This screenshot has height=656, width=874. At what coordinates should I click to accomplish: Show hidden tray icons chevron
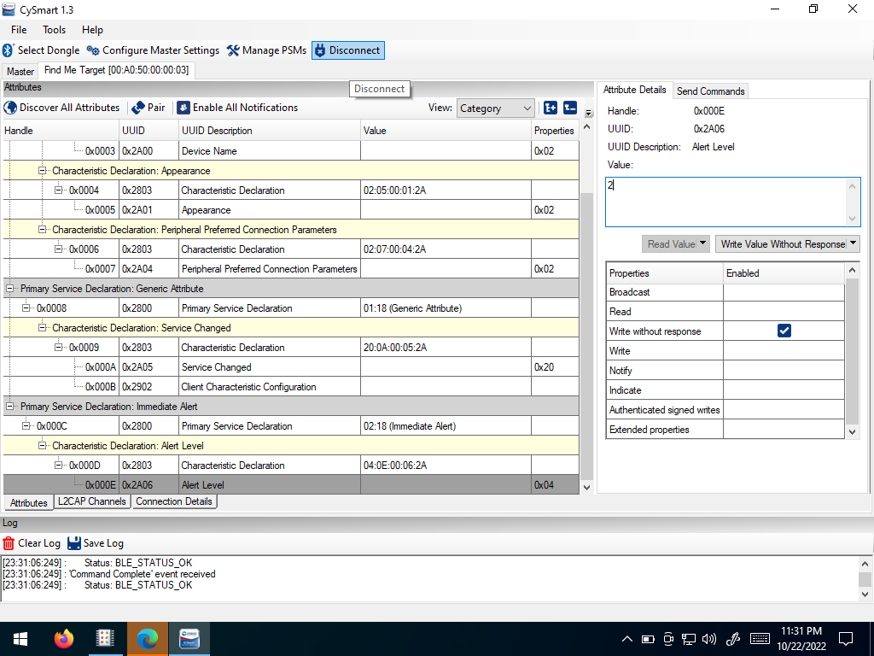[x=627, y=639]
